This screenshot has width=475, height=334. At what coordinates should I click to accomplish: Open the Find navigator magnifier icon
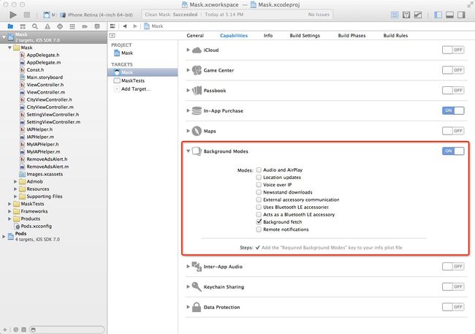coord(35,26)
